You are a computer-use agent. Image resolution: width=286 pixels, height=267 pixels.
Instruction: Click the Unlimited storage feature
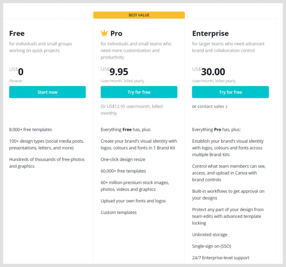point(210,235)
